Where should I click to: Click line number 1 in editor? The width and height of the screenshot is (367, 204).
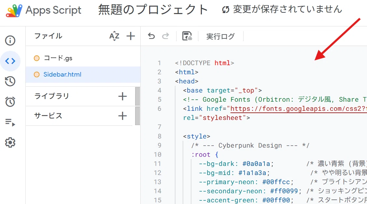click(x=159, y=63)
